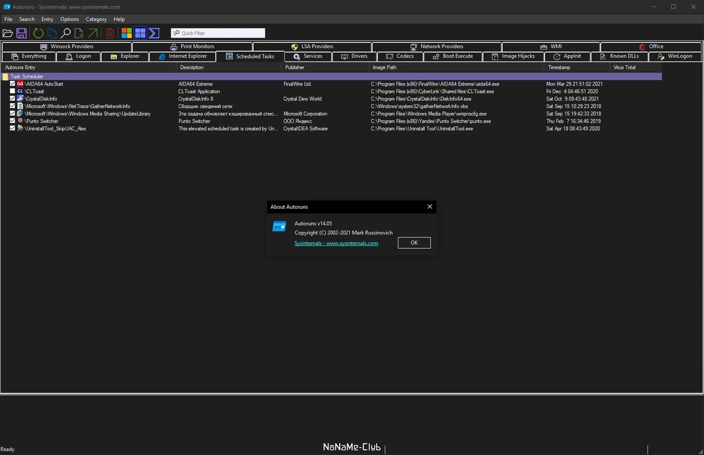Close the About Autoruns dialog
Screen dimensions: 704x455
pos(429,206)
